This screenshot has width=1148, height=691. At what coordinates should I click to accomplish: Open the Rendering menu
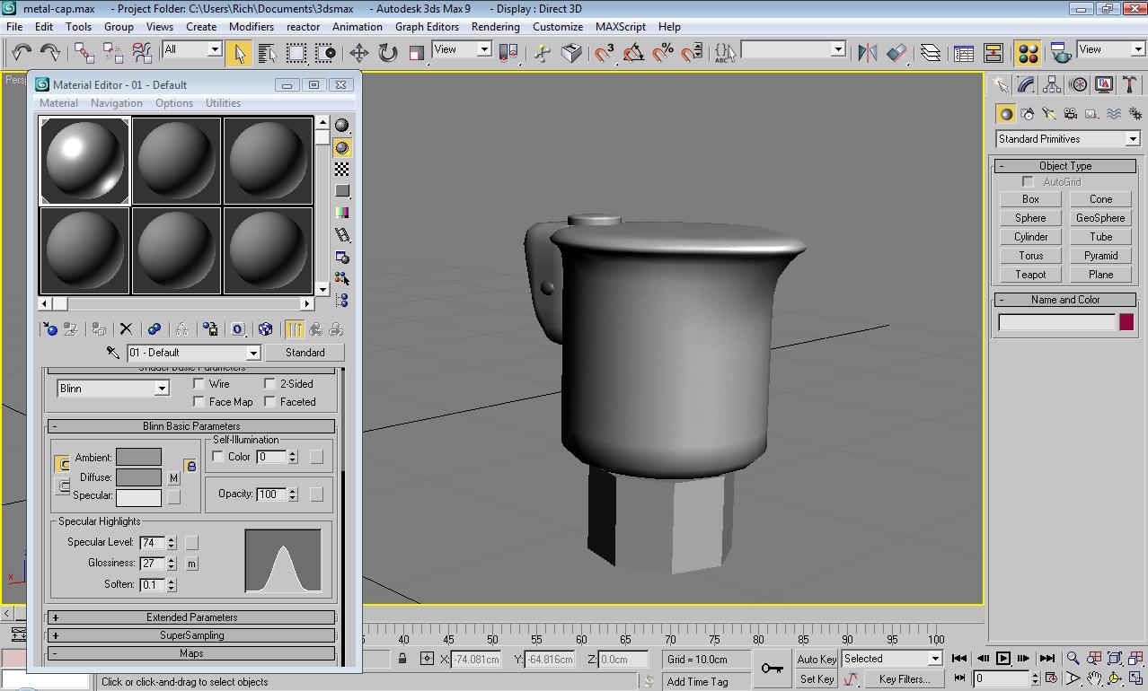click(x=495, y=27)
